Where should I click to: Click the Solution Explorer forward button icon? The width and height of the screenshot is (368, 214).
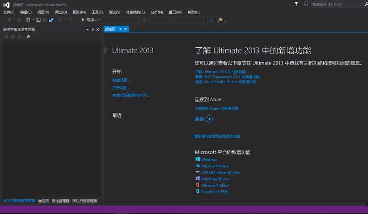coord(13,37)
